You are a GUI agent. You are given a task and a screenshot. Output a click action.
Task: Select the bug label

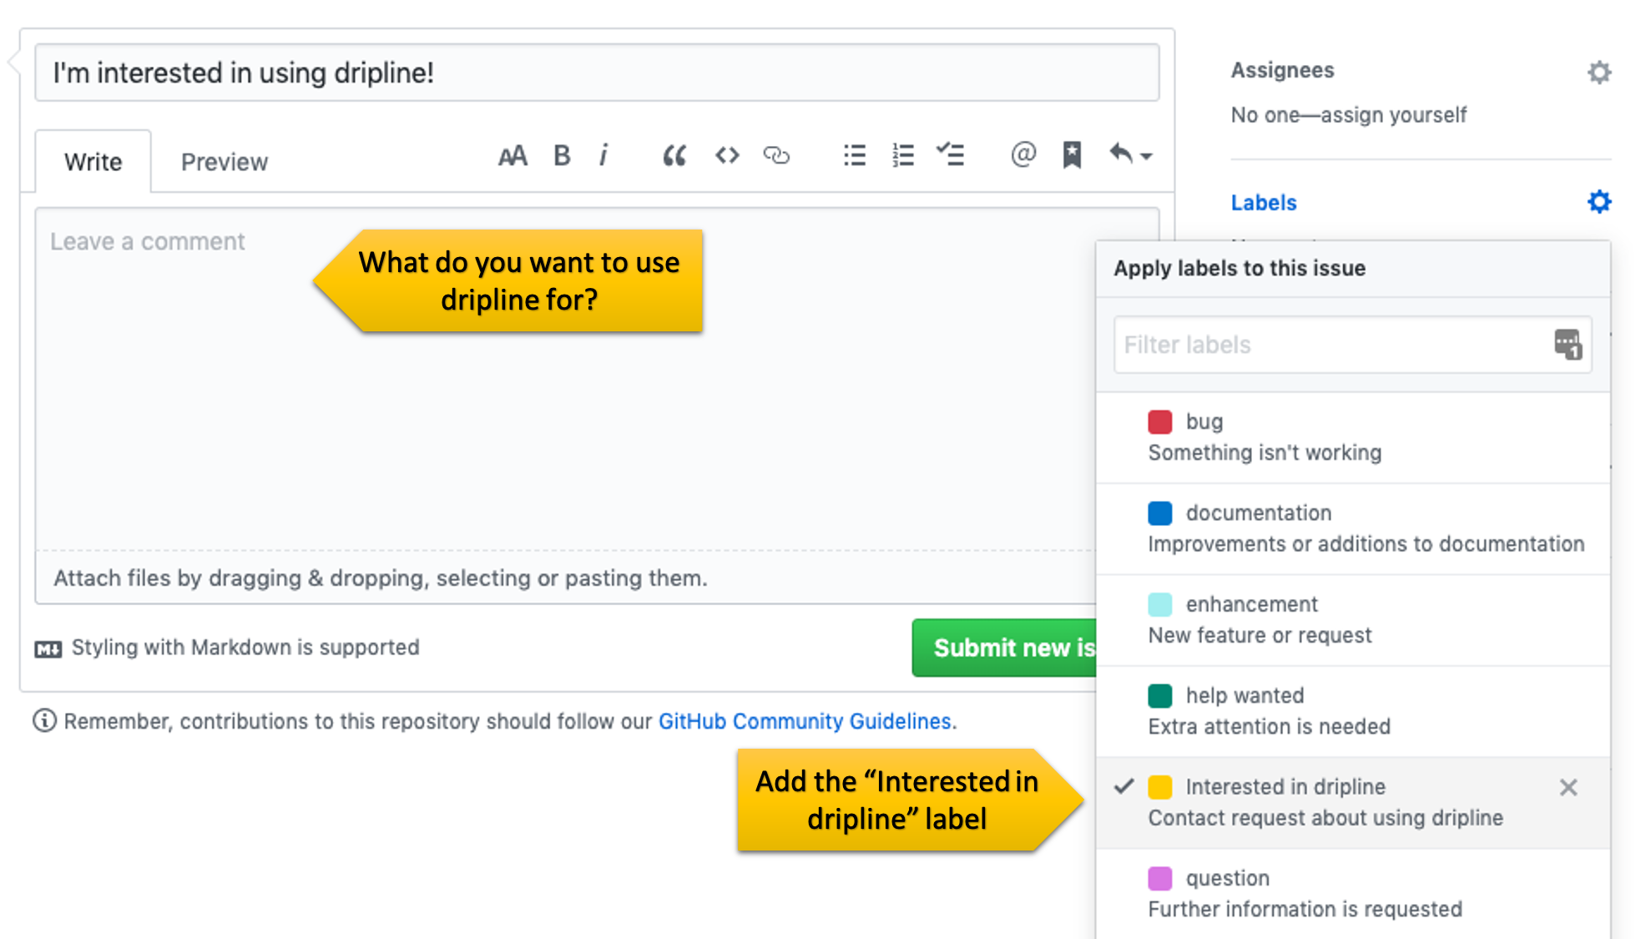pyautogui.click(x=1353, y=437)
